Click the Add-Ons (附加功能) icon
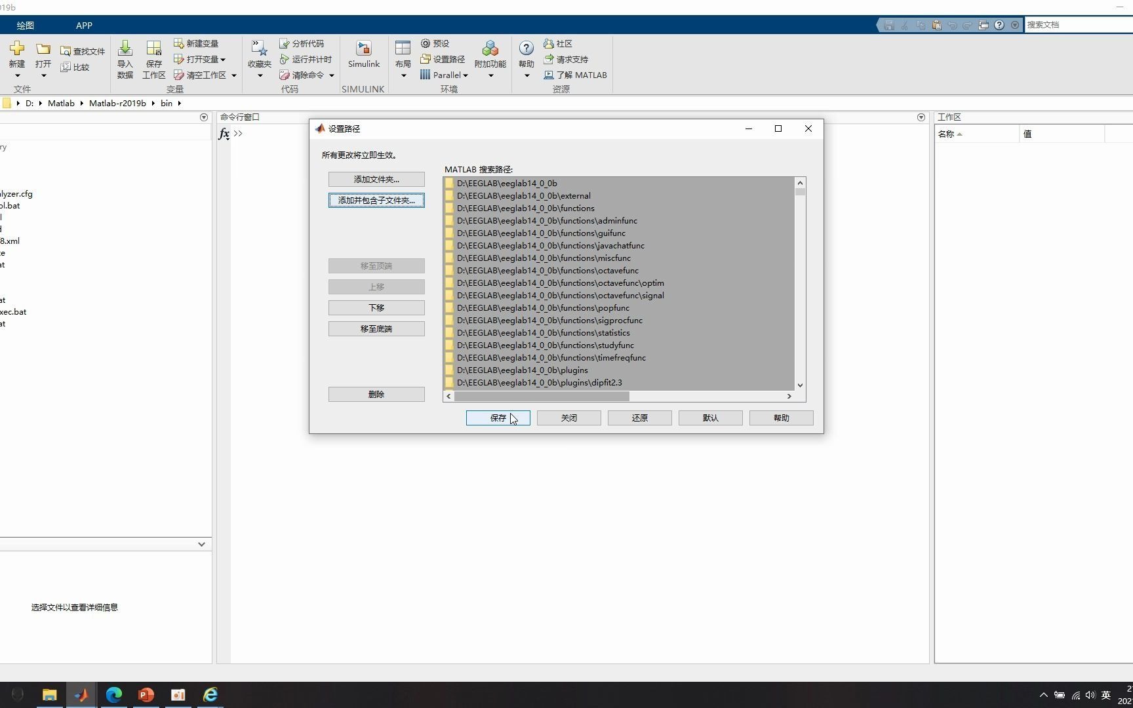 coord(490,49)
